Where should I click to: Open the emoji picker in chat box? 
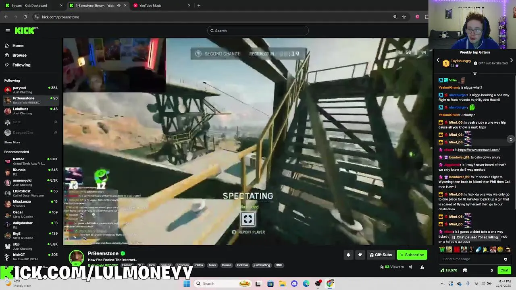(x=506, y=259)
